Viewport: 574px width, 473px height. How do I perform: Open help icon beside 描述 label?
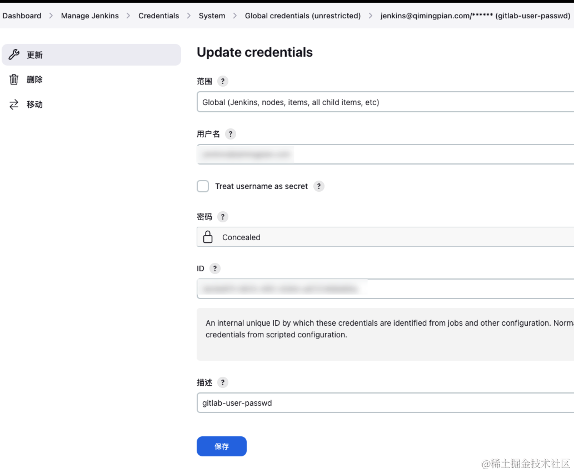[x=223, y=382]
